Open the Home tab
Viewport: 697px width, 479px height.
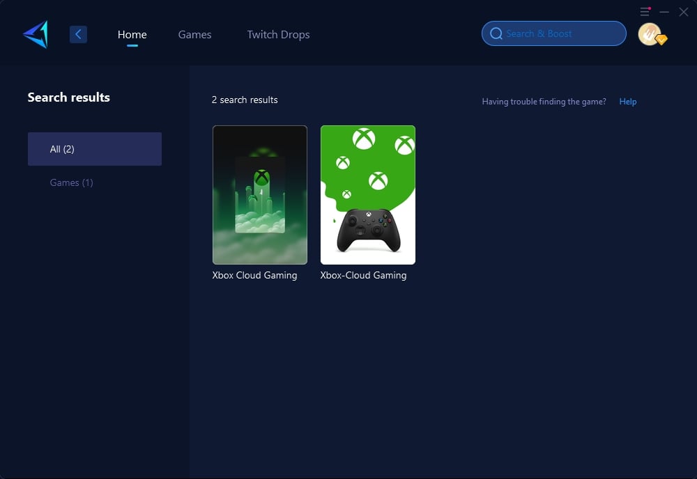[132, 34]
